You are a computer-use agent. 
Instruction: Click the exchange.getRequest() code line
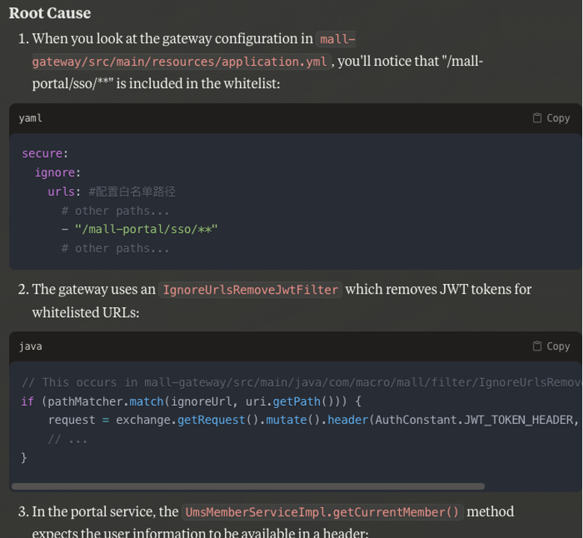pos(313,420)
